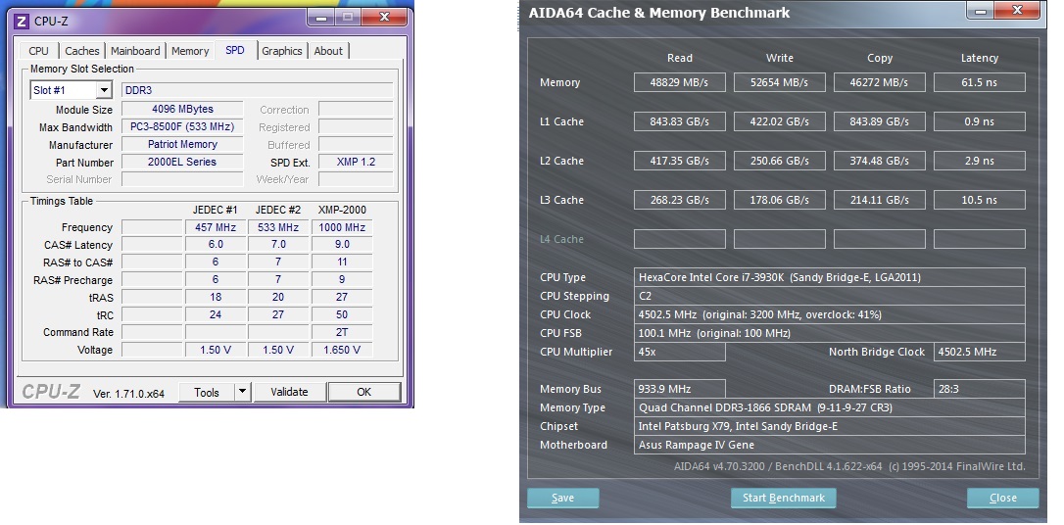The image size is (1064, 525).
Task: Open the Graphics tab in CPU-Z
Action: click(x=281, y=51)
